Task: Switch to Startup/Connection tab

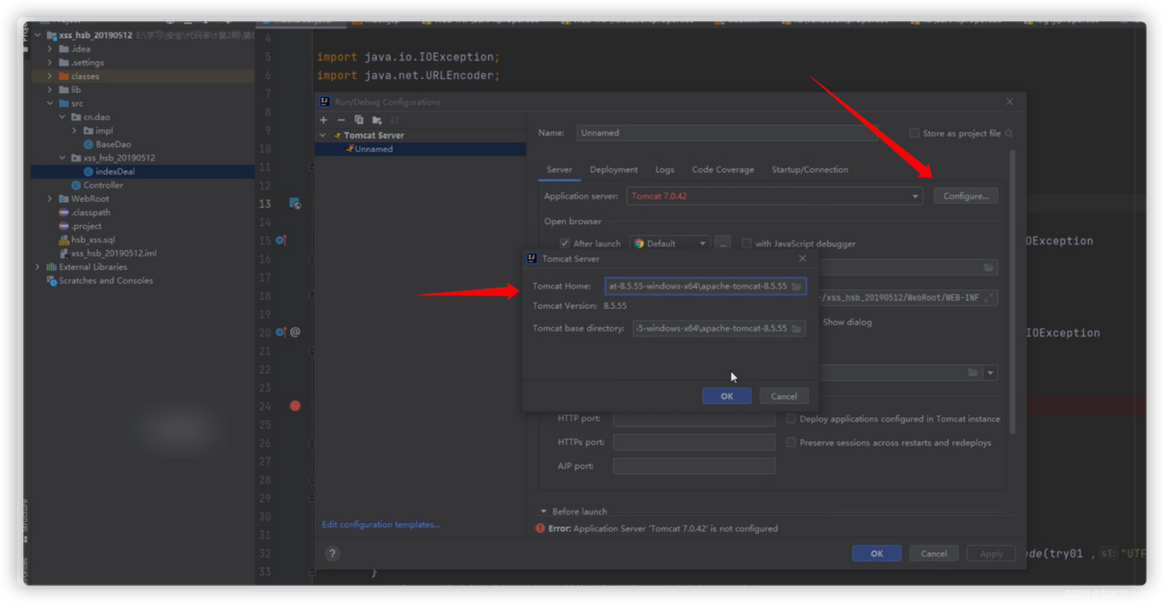Action: pos(810,170)
